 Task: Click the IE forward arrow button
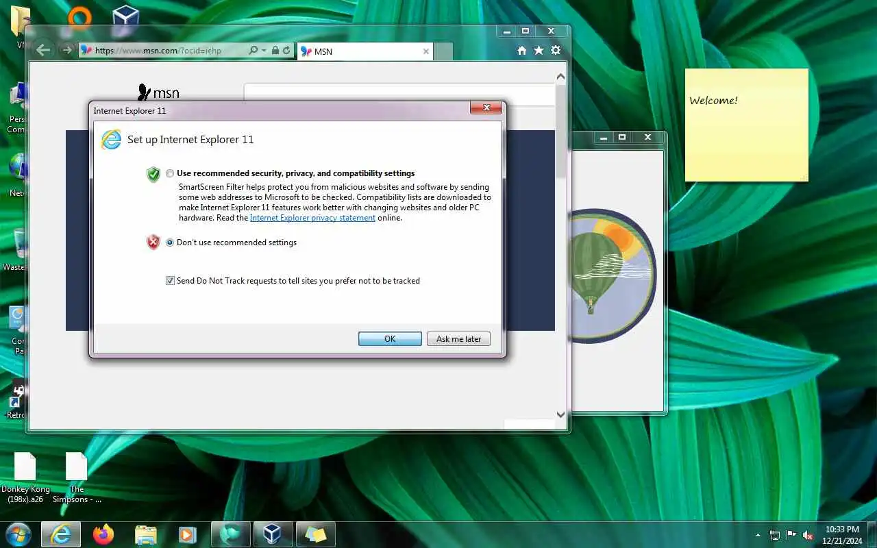coord(66,50)
